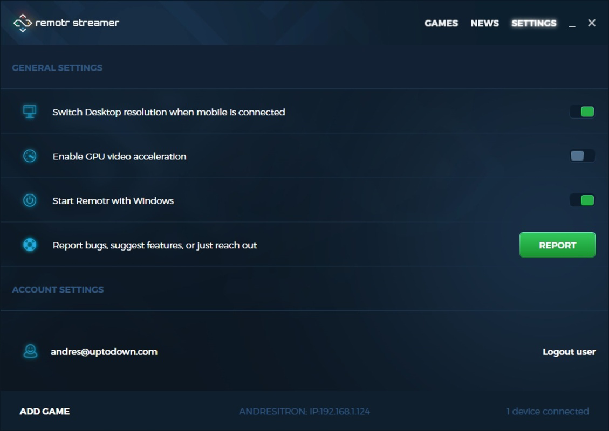The image size is (609, 431).
Task: Click the email andres@uptodown.com
Action: point(104,352)
